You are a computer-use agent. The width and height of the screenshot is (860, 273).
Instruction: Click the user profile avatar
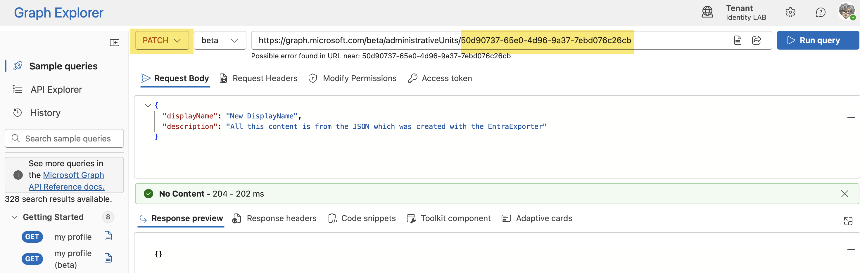[847, 12]
